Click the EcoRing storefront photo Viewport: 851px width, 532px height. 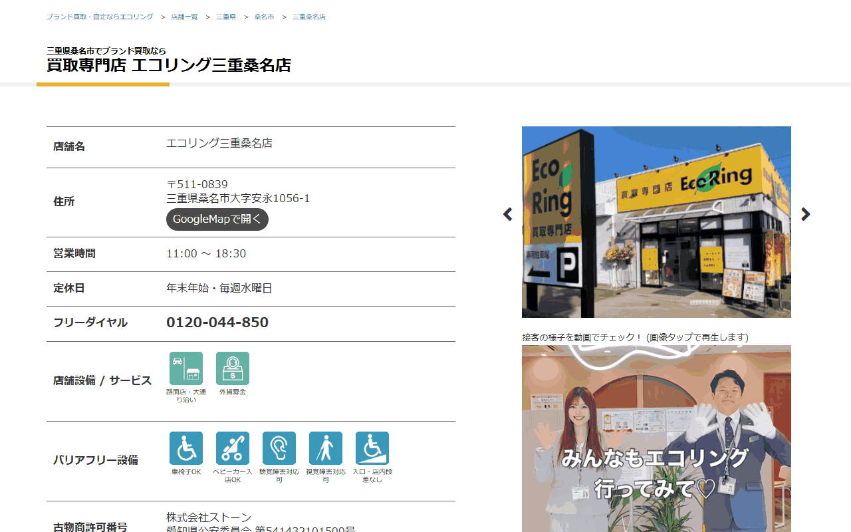tap(656, 222)
